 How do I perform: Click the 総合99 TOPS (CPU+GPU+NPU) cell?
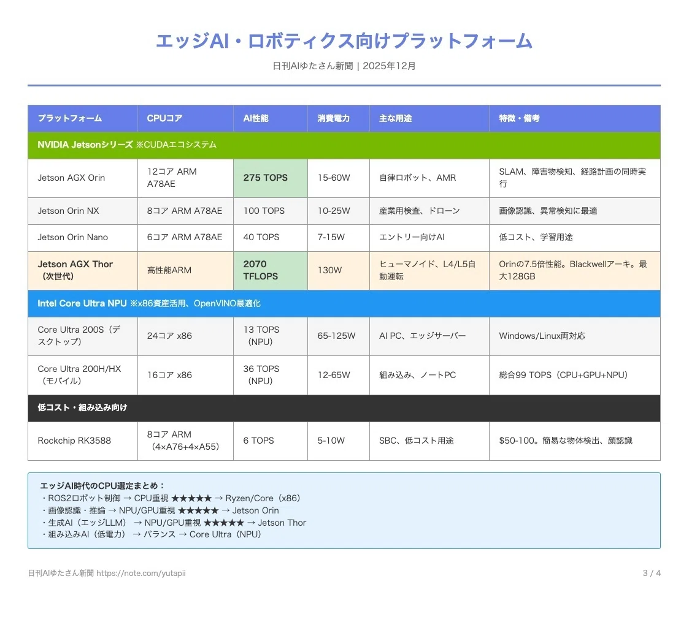575,375
